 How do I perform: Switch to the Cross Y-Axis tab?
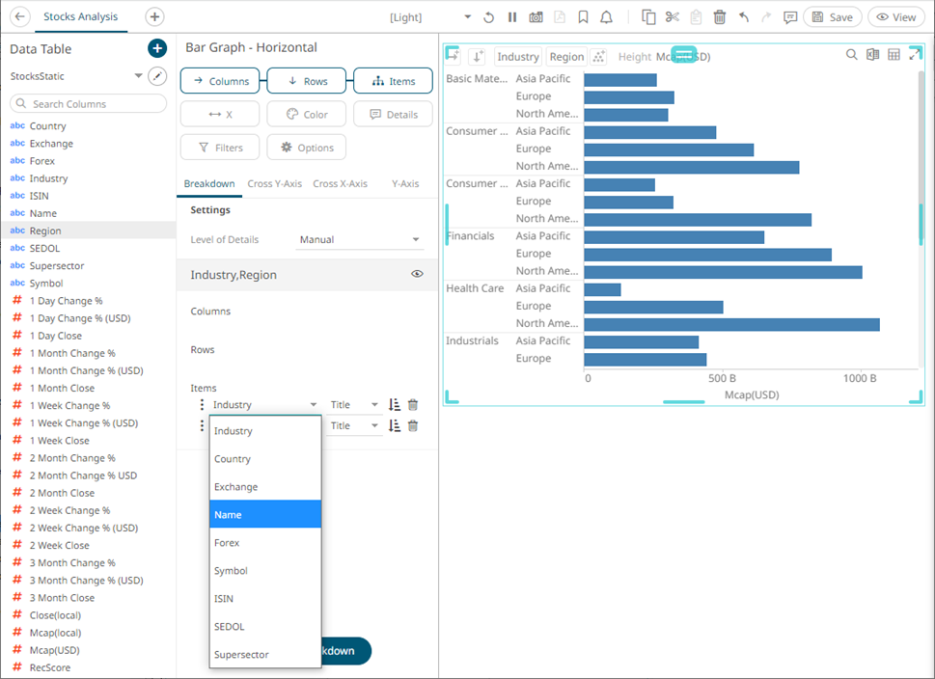pos(274,183)
